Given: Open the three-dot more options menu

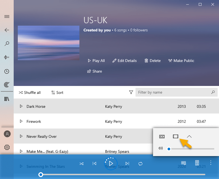Looking at the screenshot, I should pyautogui.click(x=211, y=163).
